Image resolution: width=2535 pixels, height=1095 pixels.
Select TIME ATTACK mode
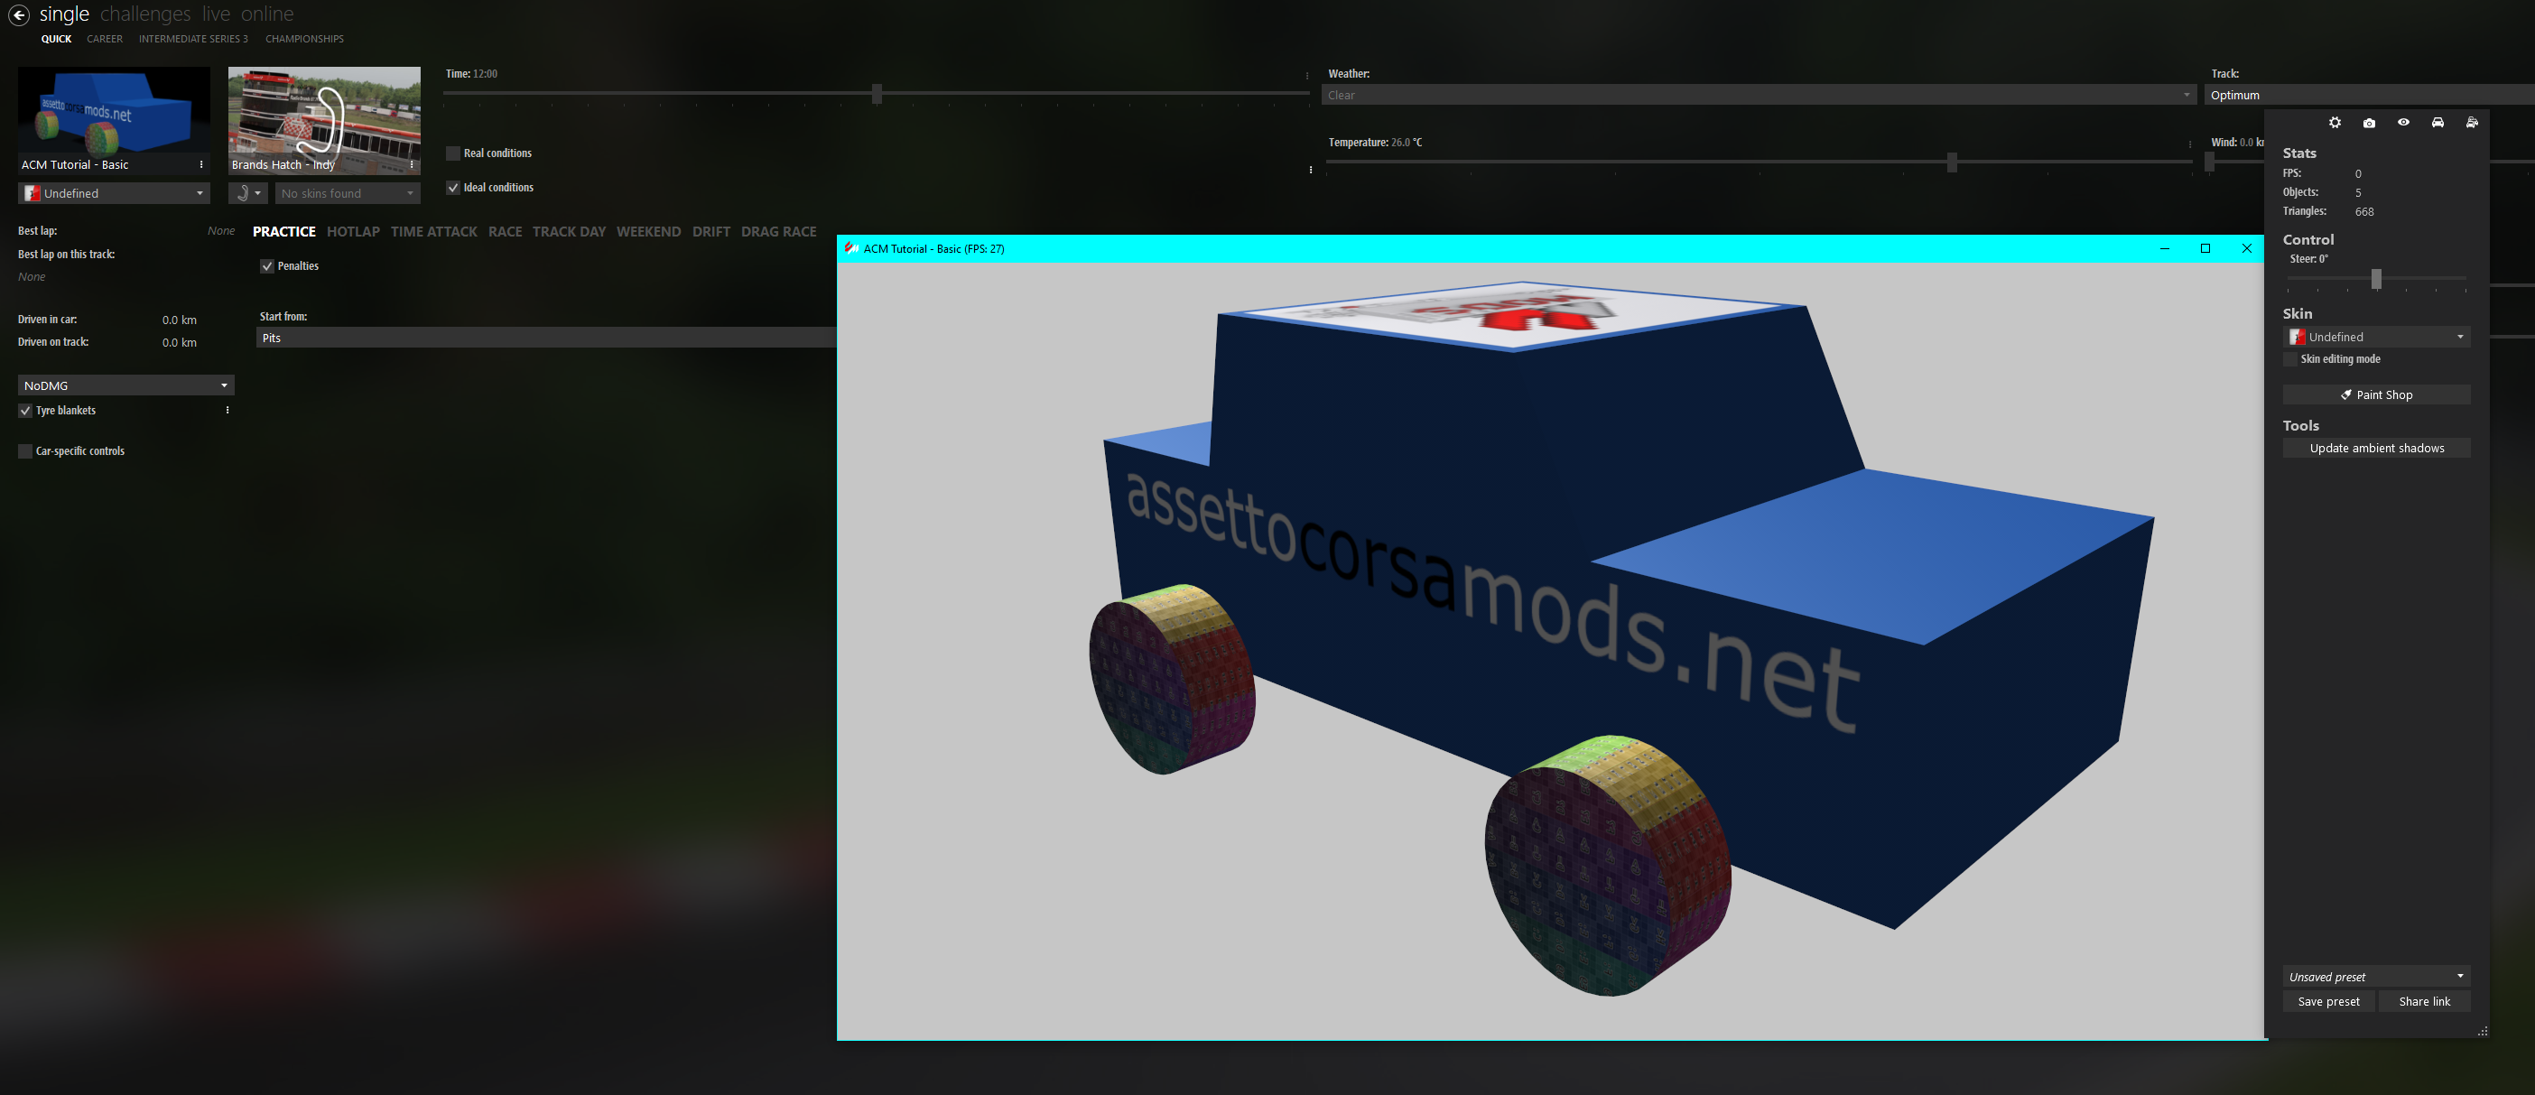click(x=433, y=231)
